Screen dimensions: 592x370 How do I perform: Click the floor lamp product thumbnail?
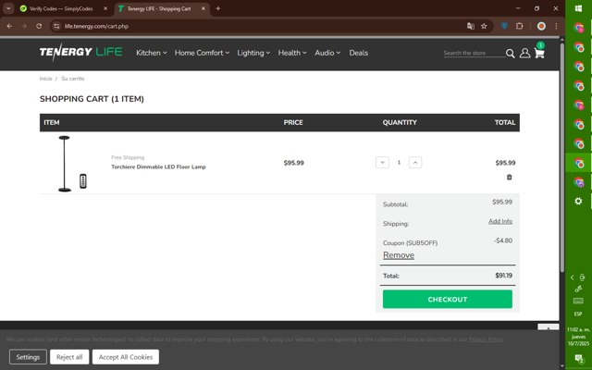[x=72, y=164]
